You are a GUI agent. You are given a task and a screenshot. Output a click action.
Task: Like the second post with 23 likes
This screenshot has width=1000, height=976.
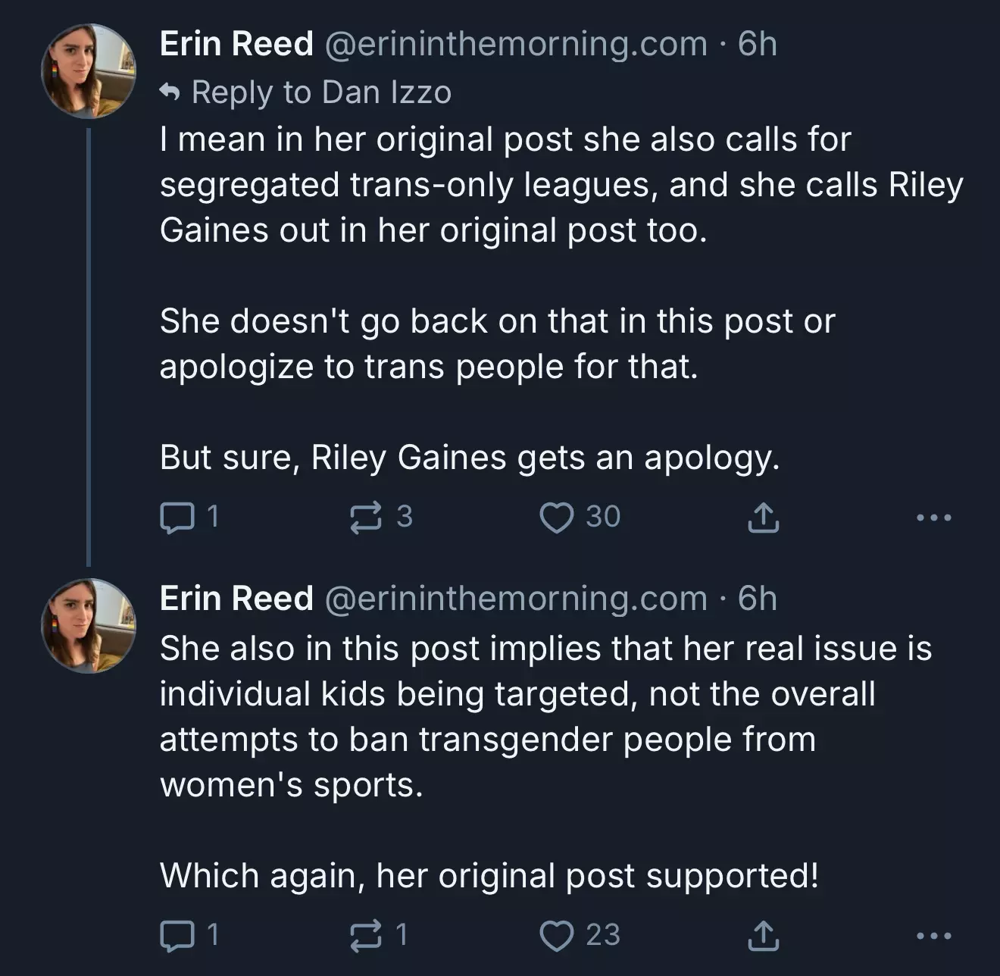point(557,936)
